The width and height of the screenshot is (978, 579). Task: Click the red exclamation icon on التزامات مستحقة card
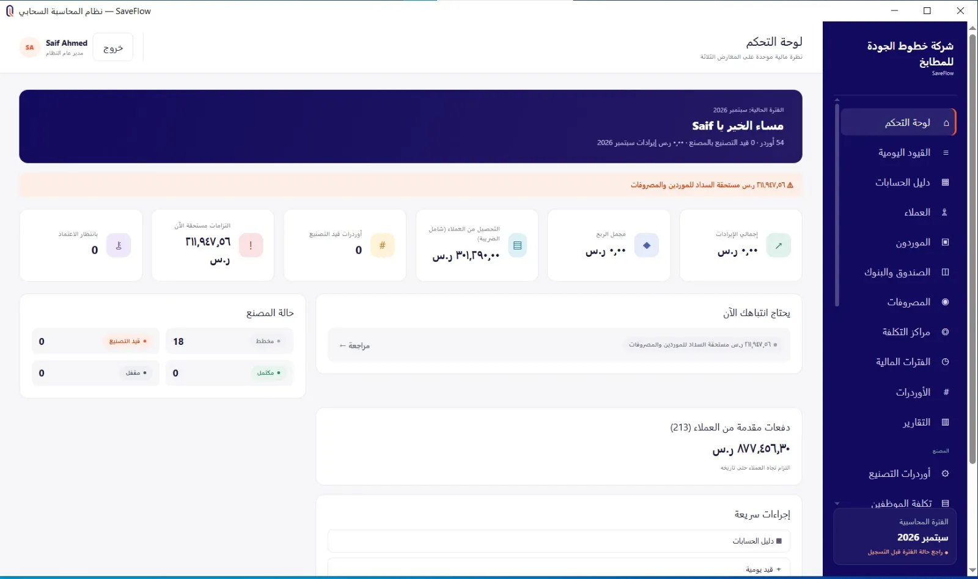pyautogui.click(x=251, y=245)
